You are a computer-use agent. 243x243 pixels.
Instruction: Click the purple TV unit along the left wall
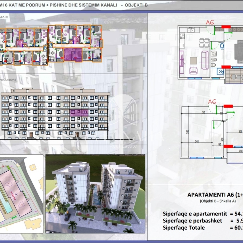point(182,62)
